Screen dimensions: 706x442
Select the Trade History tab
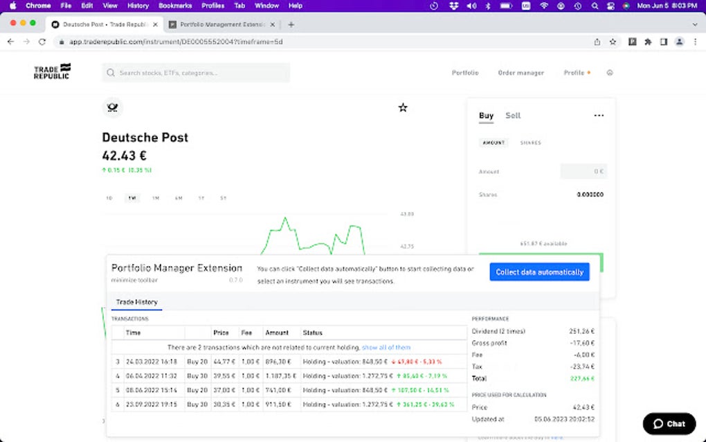click(x=137, y=302)
